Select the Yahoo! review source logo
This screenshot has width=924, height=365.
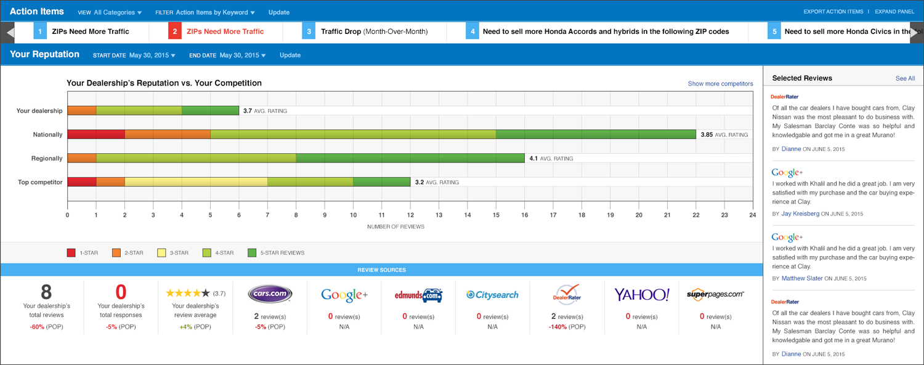tap(641, 295)
